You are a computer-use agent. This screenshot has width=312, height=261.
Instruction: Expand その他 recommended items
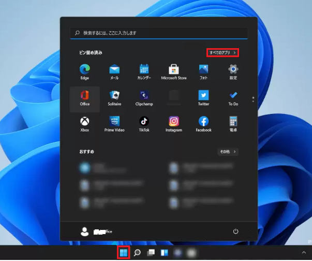tap(228, 152)
